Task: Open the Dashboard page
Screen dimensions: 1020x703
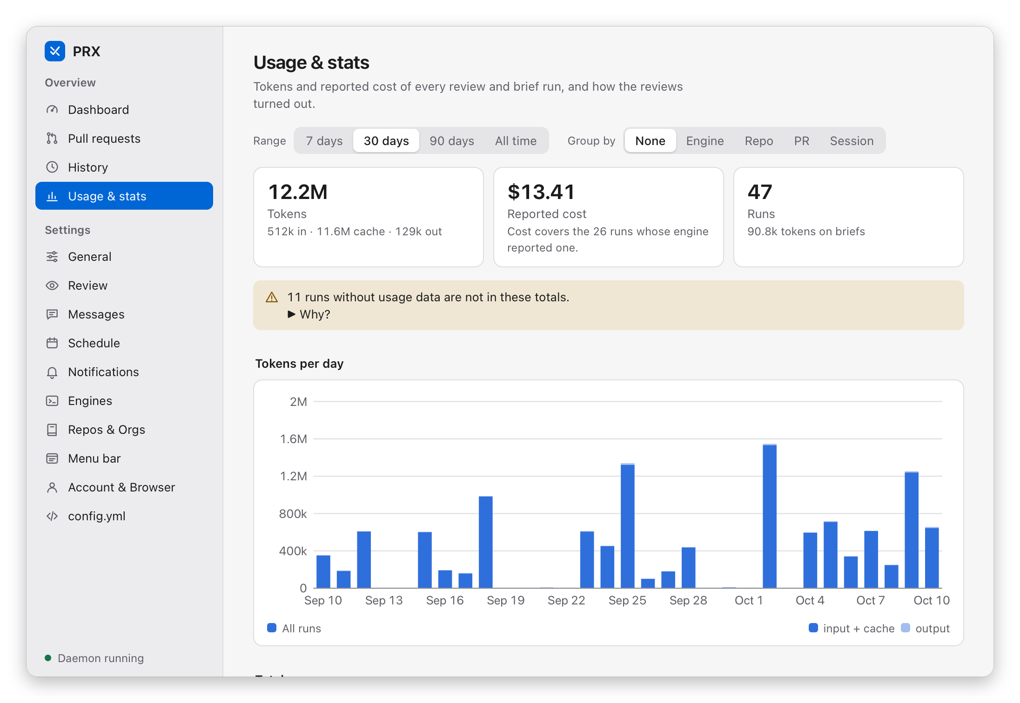Action: click(x=124, y=110)
